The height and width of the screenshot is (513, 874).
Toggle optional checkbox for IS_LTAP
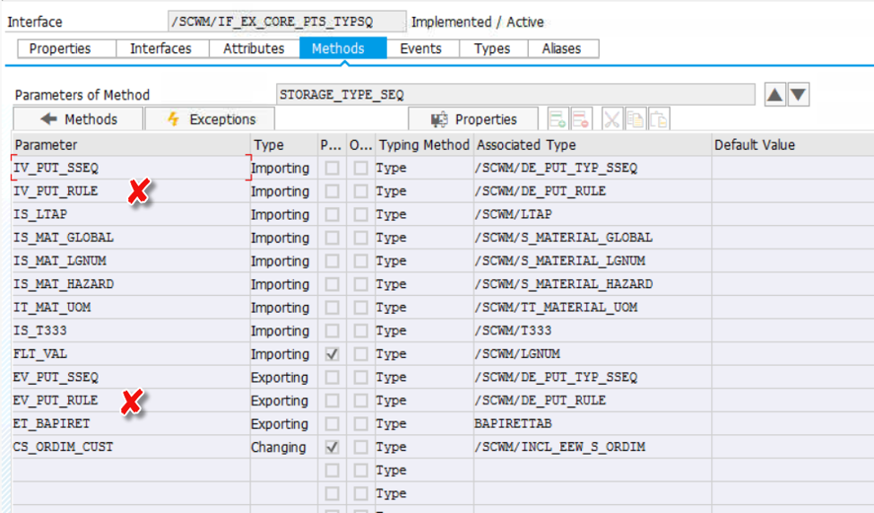pos(360,214)
